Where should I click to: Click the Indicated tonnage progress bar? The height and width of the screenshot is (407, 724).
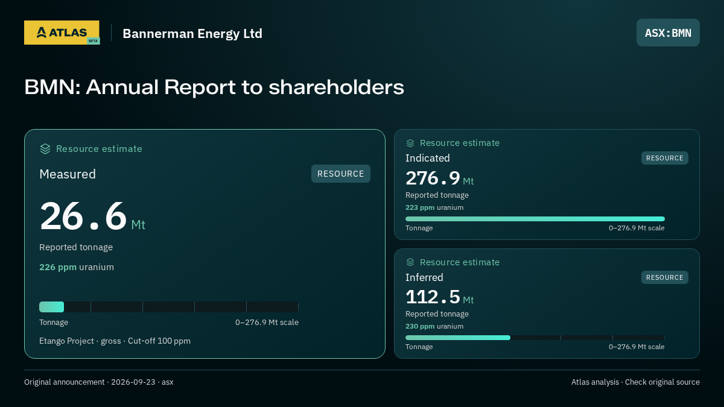535,219
